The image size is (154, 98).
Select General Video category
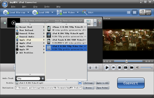coord(30,33)
